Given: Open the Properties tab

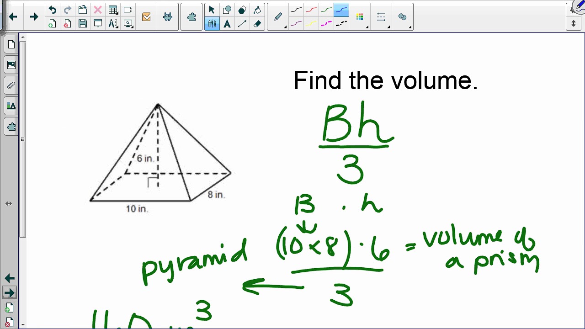Looking at the screenshot, I should click(x=11, y=106).
